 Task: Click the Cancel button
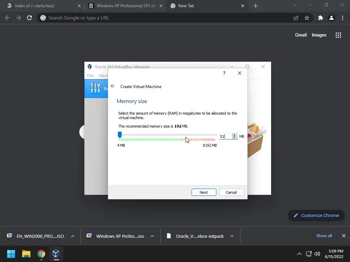pos(231,192)
